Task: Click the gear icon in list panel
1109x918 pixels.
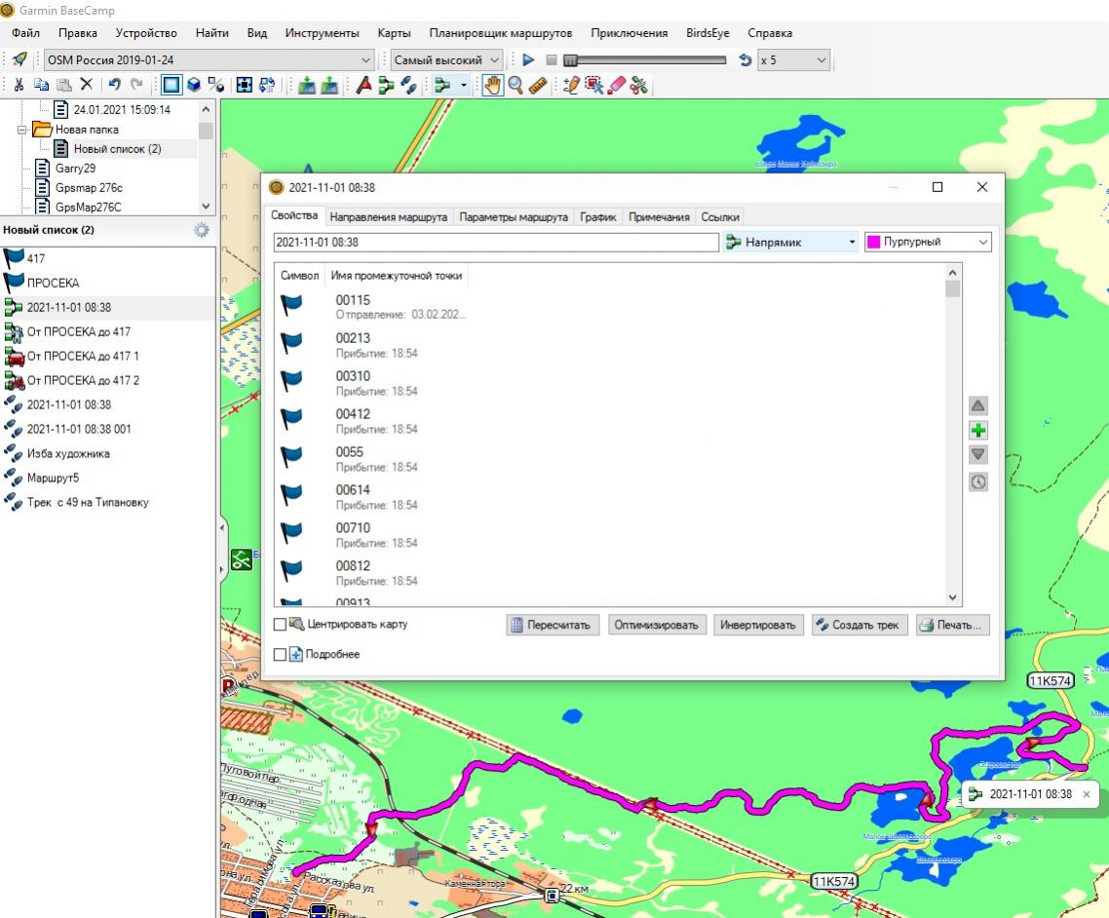Action: coord(202,231)
